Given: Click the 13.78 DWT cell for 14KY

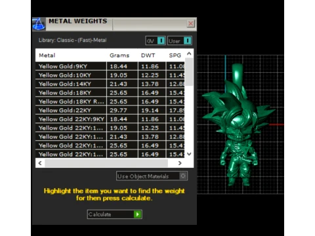Looking at the screenshot, I should click(x=152, y=84).
